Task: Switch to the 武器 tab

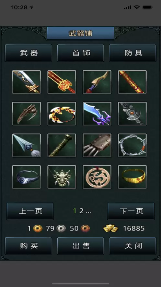Action: click(x=28, y=53)
